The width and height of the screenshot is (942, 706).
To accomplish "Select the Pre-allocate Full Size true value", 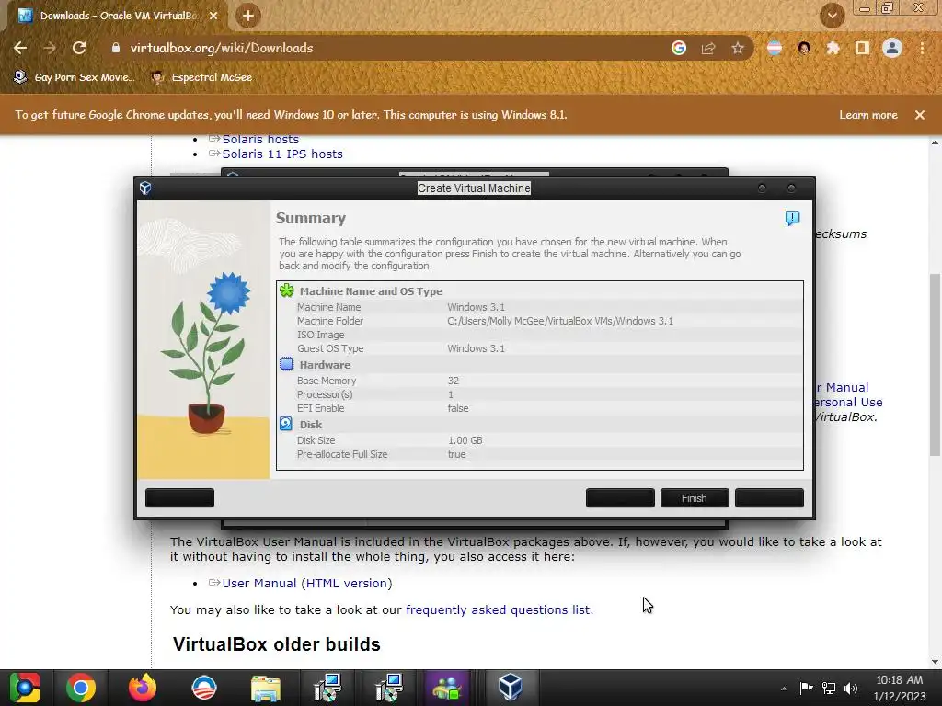I will click(x=456, y=454).
